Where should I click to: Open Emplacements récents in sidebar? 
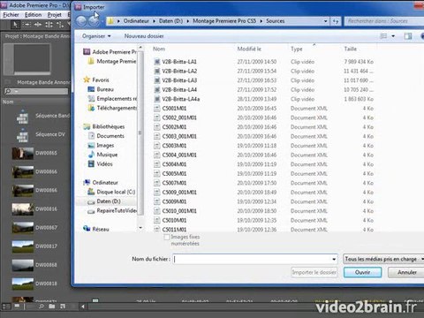pyautogui.click(x=112, y=99)
